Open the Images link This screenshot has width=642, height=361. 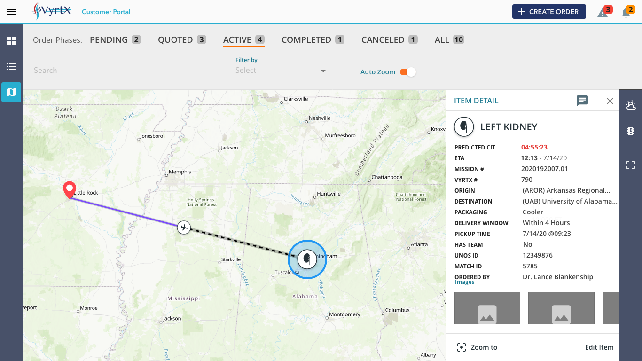pyautogui.click(x=465, y=282)
